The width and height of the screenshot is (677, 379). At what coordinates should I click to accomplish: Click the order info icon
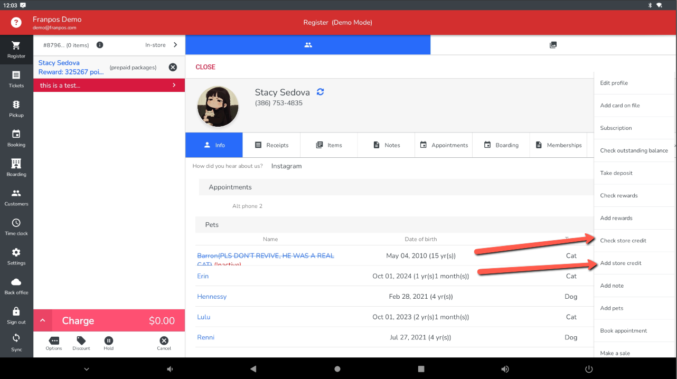100,45
